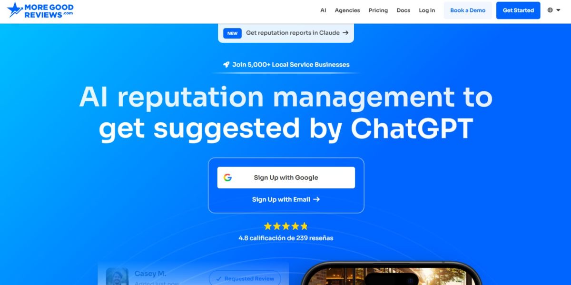Click the five-star rating icons
The image size is (571, 285).
[286, 226]
